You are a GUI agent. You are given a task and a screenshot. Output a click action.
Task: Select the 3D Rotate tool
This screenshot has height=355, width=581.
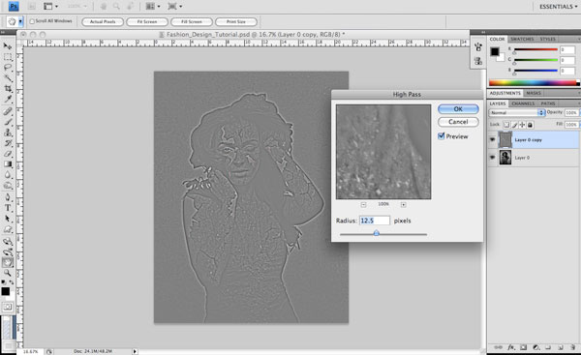[8, 242]
